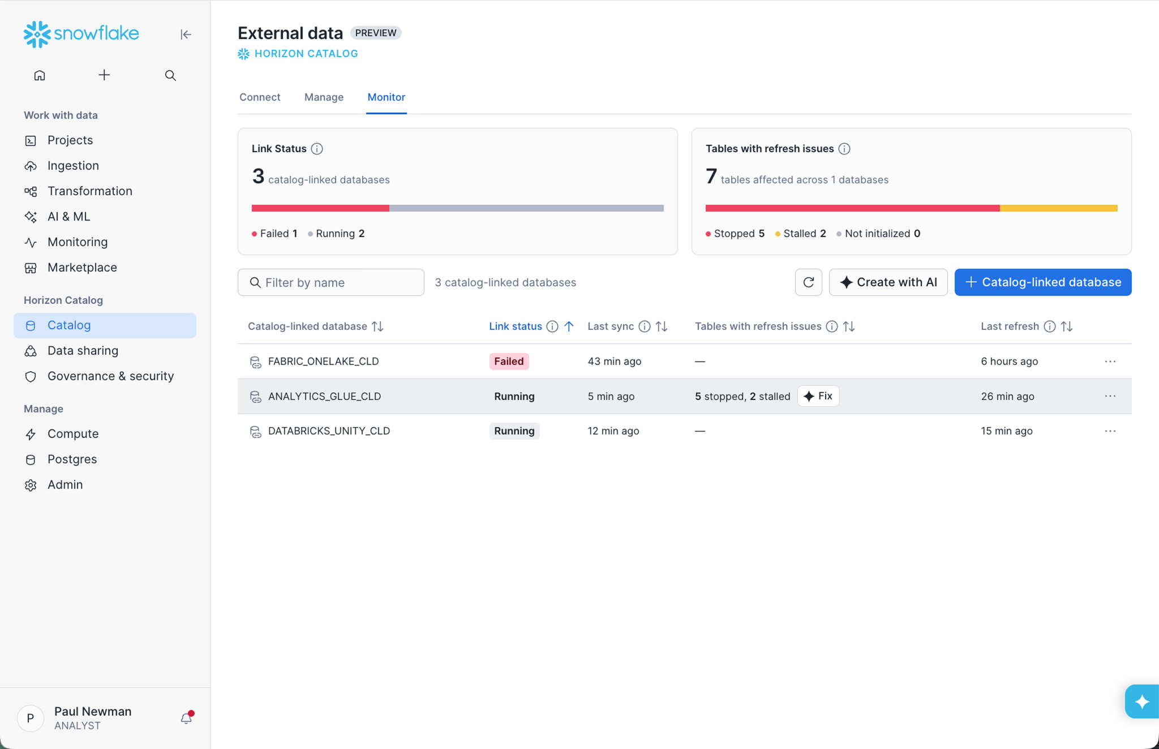Open more options for DATABRICKS_UNITY_CLD

click(x=1110, y=431)
